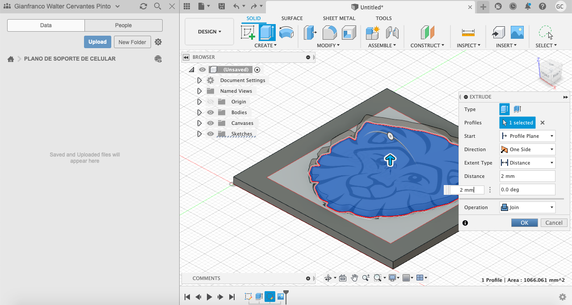Viewport: 572px width, 305px height.
Task: Search in the data panel
Action: tap(157, 6)
